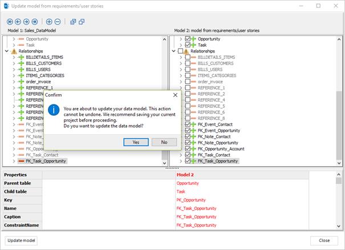This screenshot has height=250, width=345.
Task: Select FK_Event_Opportunity in Model 2 tree
Action: point(219,130)
